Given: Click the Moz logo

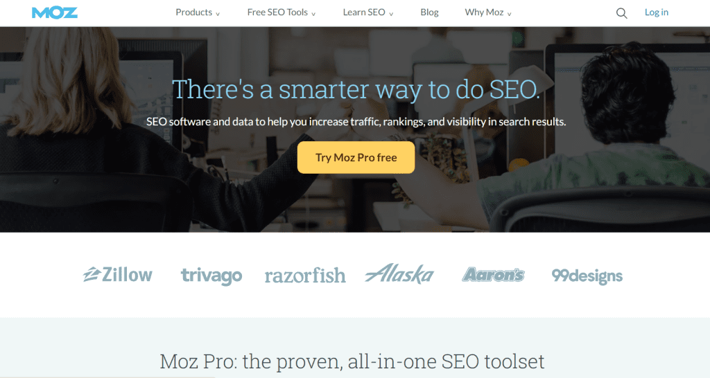Looking at the screenshot, I should (55, 12).
